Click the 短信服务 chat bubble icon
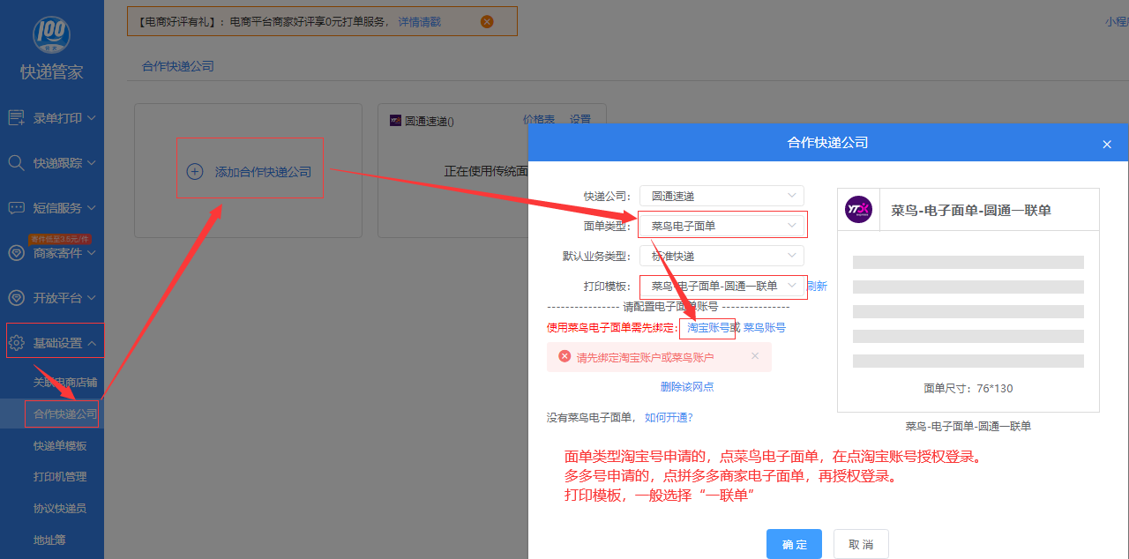Viewport: 1129px width, 559px height. pyautogui.click(x=16, y=208)
